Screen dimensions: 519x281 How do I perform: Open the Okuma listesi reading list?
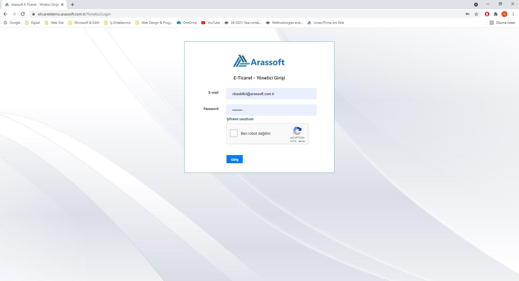(x=502, y=23)
